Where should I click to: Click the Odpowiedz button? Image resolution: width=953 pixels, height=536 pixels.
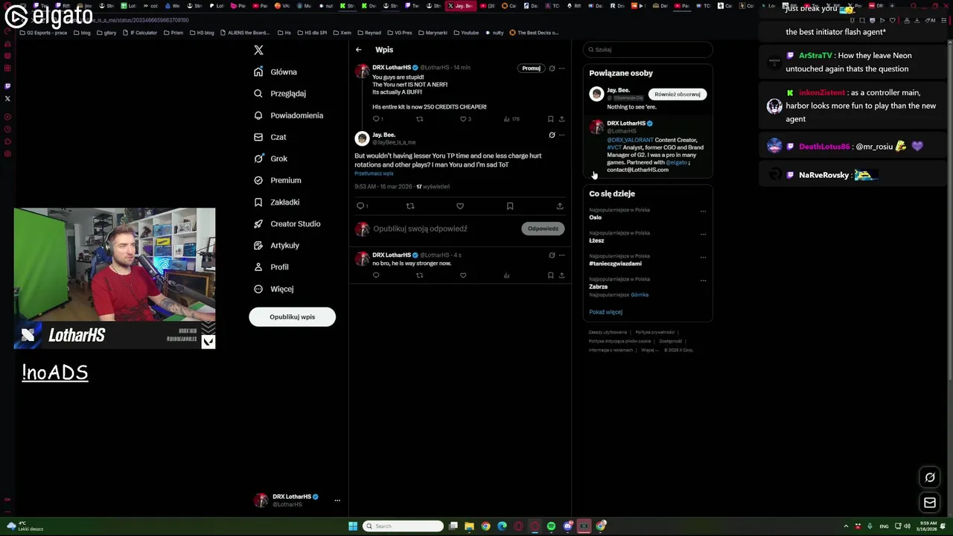(x=543, y=229)
